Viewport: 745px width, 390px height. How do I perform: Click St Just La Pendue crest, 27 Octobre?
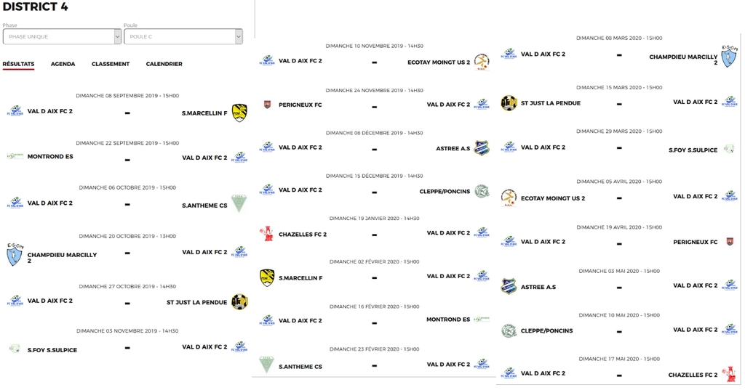(239, 301)
